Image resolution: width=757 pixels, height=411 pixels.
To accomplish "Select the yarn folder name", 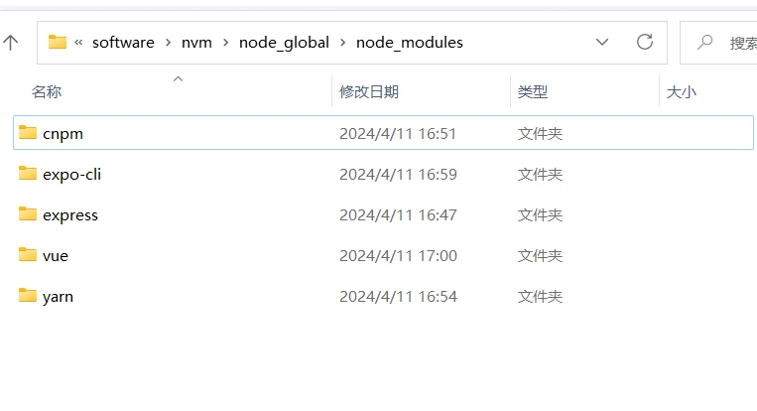I will pyautogui.click(x=58, y=297).
